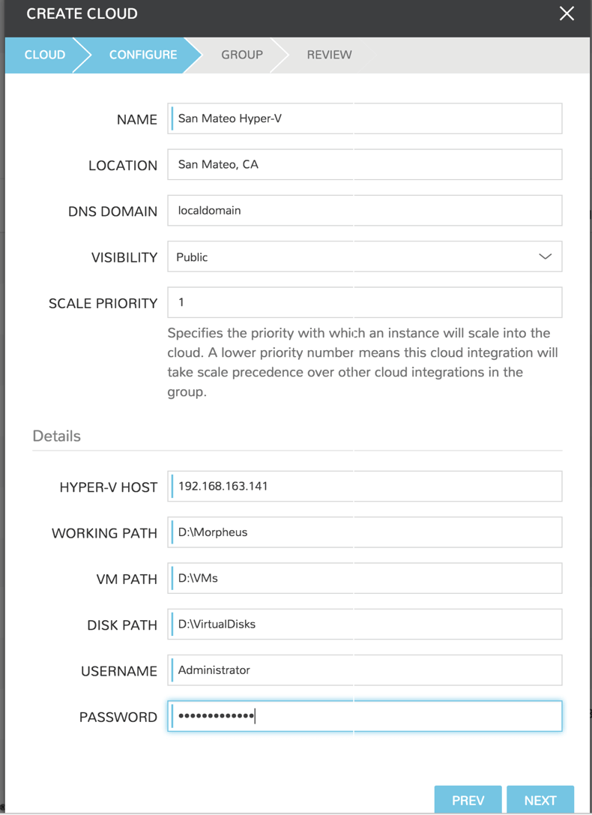Screen dimensions: 592x815
Task: Open the REVIEW wizard step
Action: coord(329,55)
